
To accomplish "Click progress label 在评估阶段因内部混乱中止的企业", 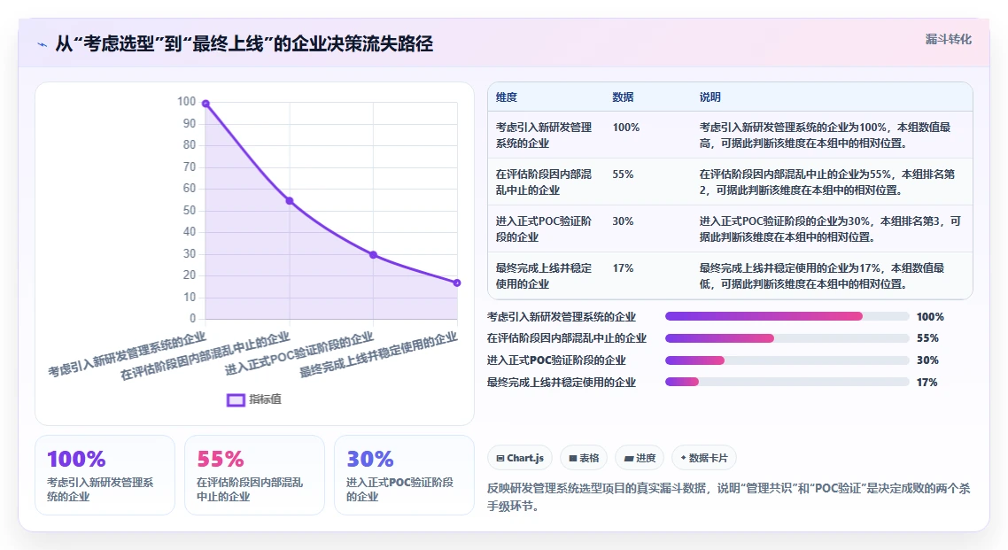I will [566, 338].
